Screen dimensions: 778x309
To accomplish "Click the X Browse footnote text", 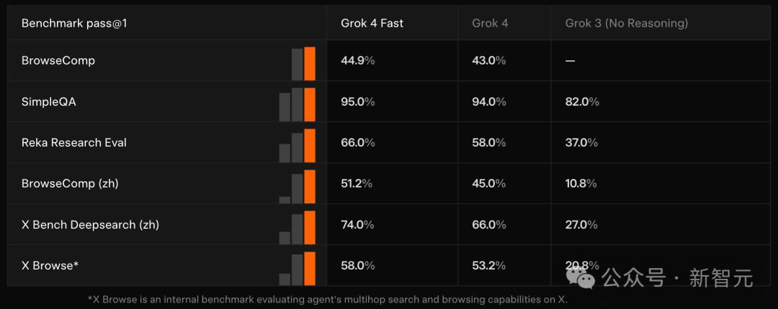I will [x=328, y=300].
